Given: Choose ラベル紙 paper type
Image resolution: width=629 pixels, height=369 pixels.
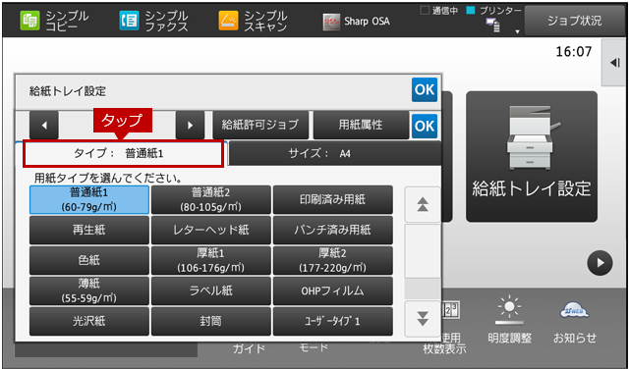Looking at the screenshot, I should [211, 290].
